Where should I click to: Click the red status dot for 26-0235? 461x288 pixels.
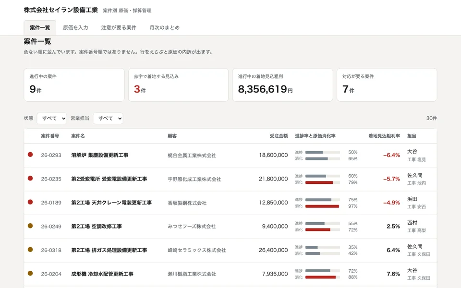coord(30,179)
